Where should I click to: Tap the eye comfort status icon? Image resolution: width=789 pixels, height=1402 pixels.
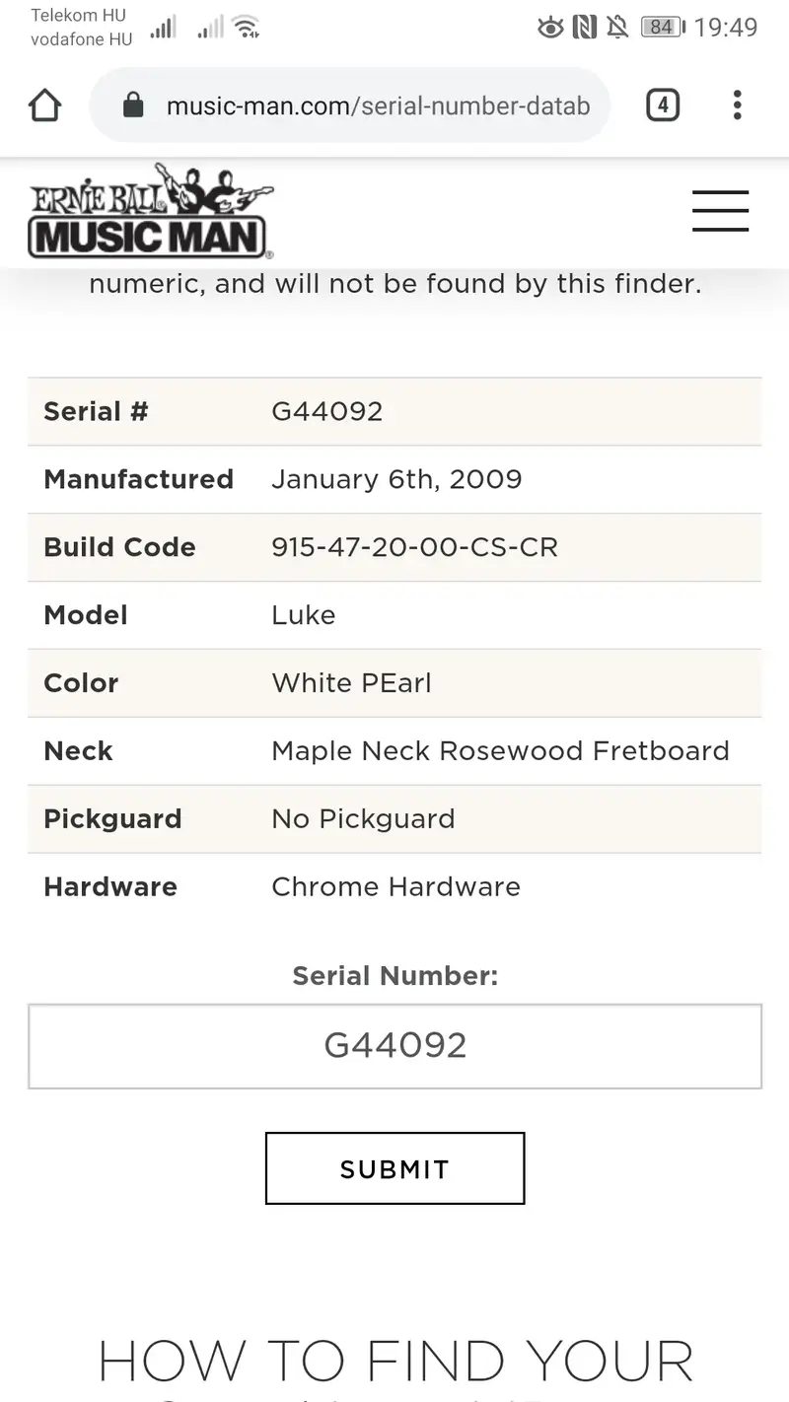(550, 28)
